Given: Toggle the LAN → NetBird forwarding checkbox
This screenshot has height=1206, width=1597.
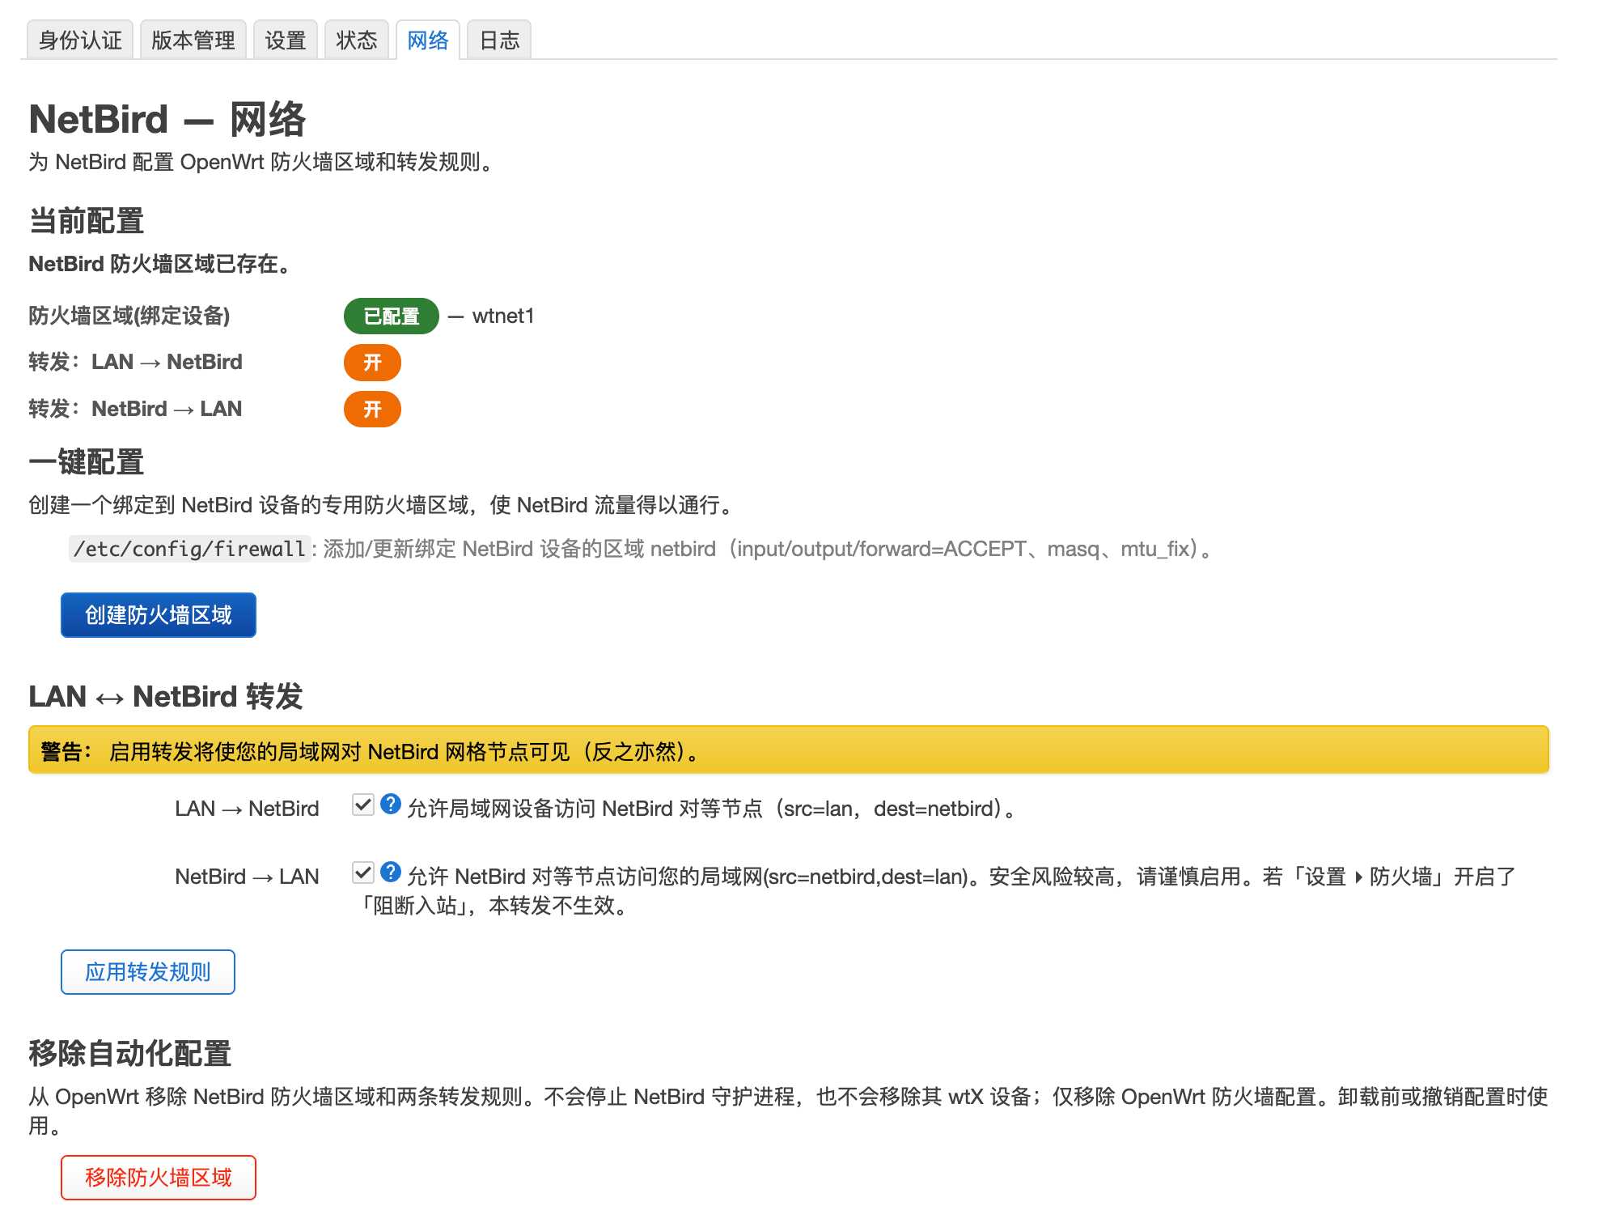Looking at the screenshot, I should [363, 805].
